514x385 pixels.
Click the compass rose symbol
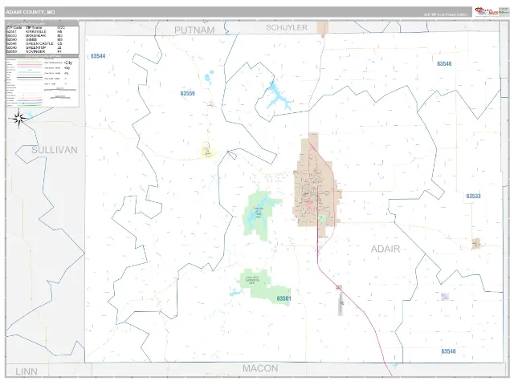18,118
